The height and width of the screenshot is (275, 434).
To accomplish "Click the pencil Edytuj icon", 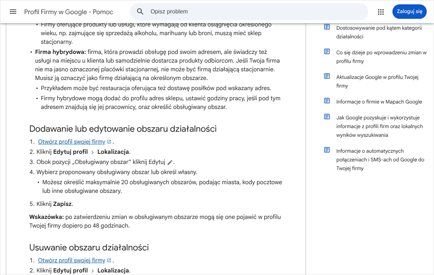I will point(170,162).
